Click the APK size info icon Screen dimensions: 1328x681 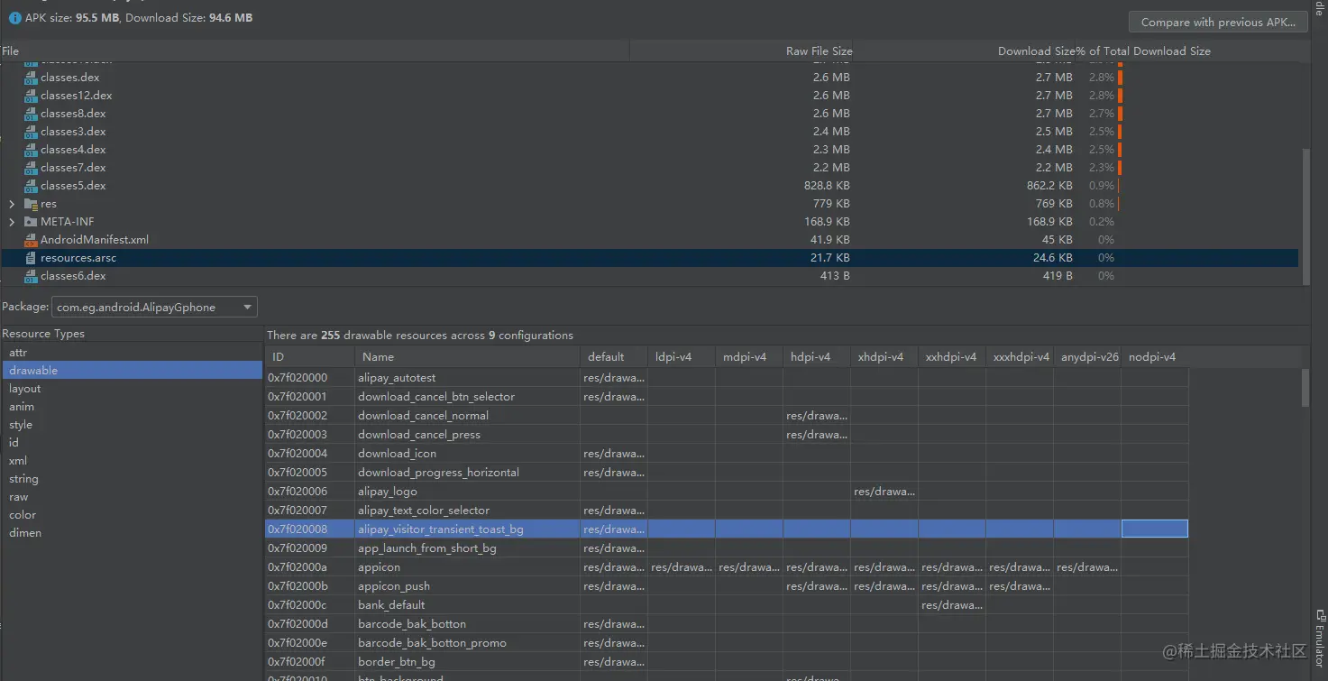pyautogui.click(x=14, y=18)
